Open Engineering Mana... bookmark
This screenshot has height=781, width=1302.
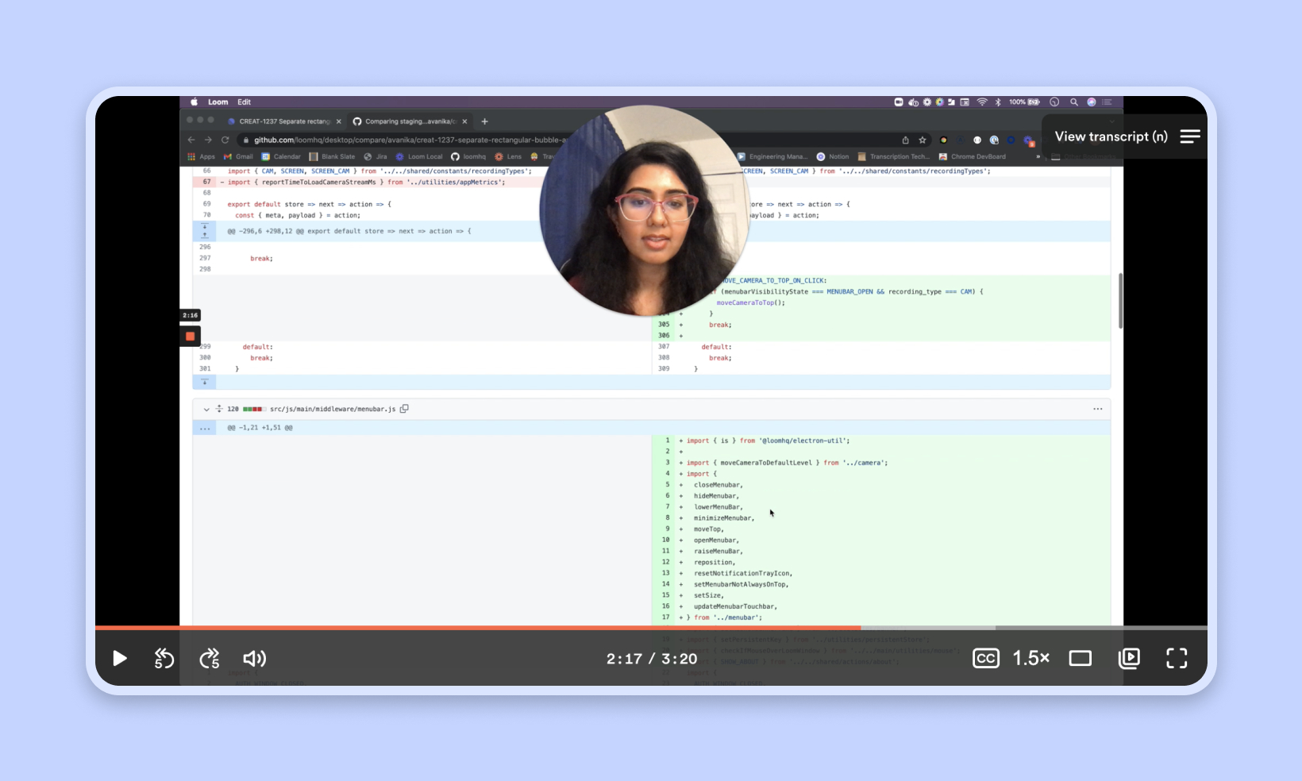pos(772,156)
